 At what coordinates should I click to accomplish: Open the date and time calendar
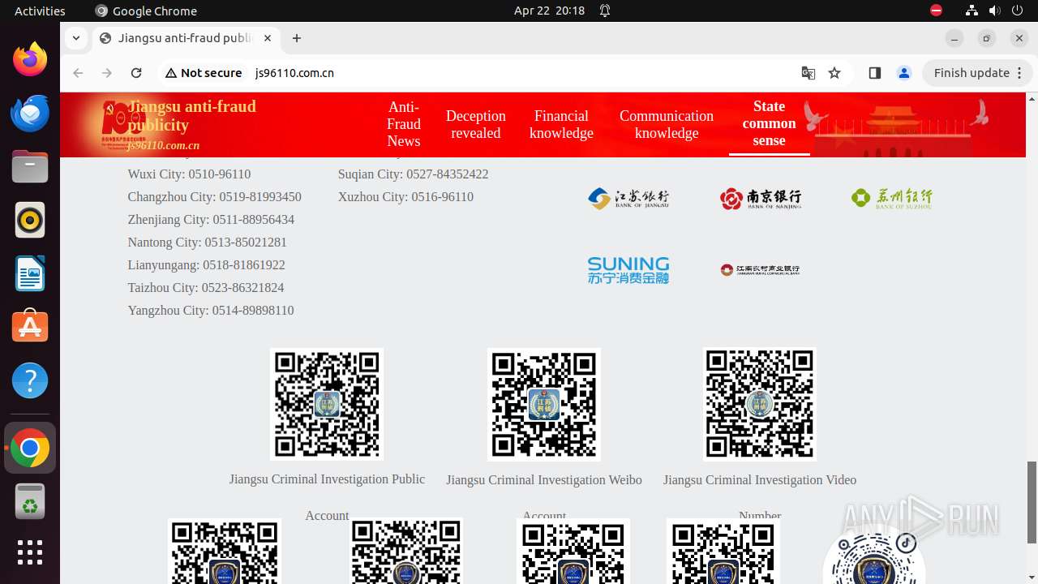[x=549, y=11]
